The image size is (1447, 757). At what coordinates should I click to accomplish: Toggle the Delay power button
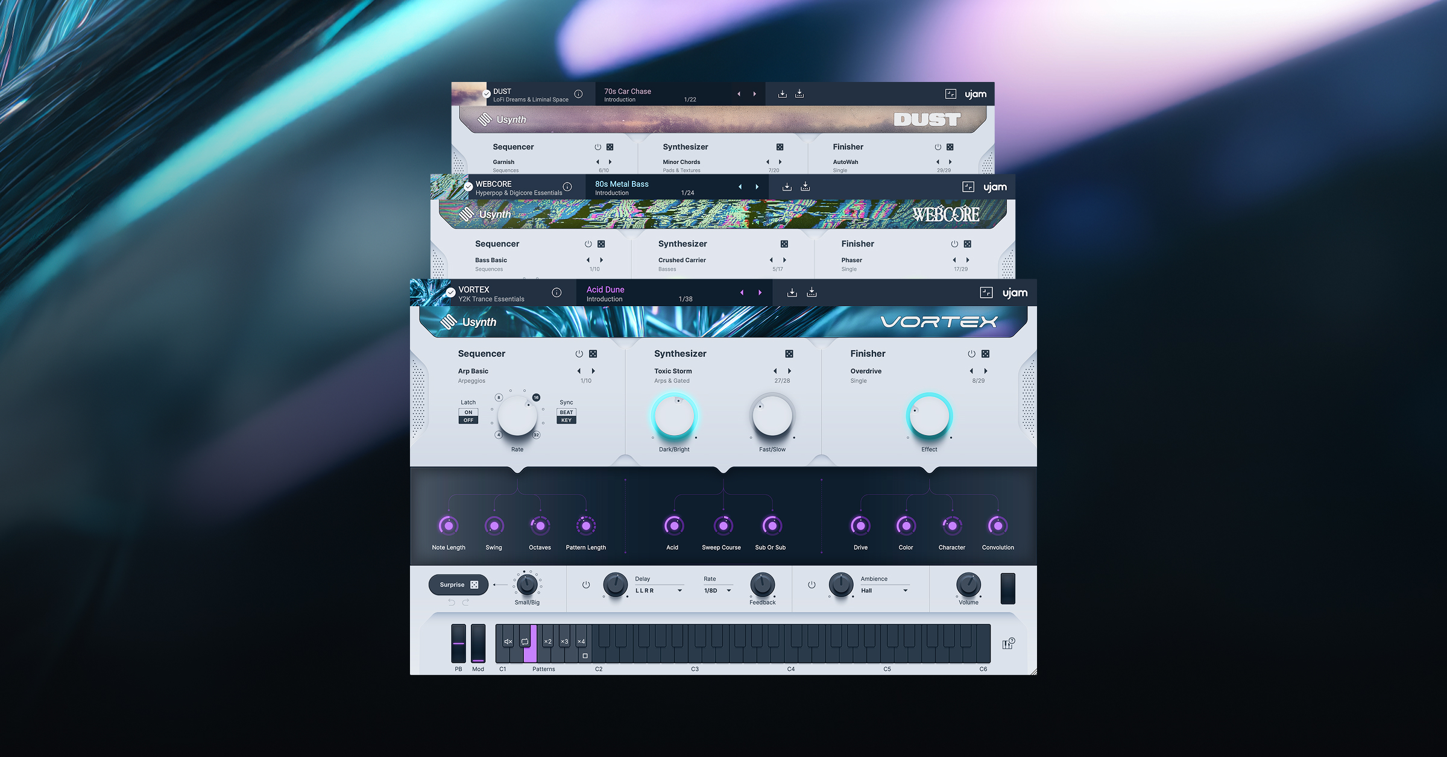point(586,585)
